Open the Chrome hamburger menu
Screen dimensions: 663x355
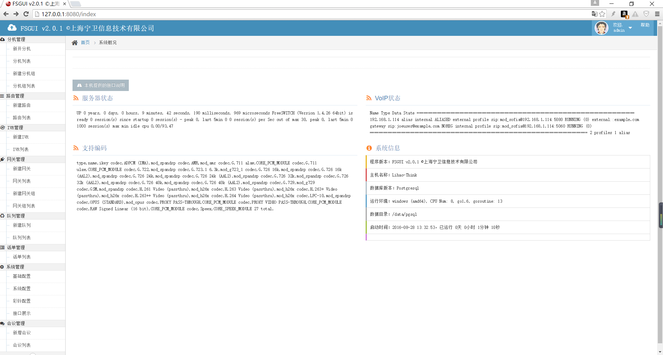pos(657,14)
